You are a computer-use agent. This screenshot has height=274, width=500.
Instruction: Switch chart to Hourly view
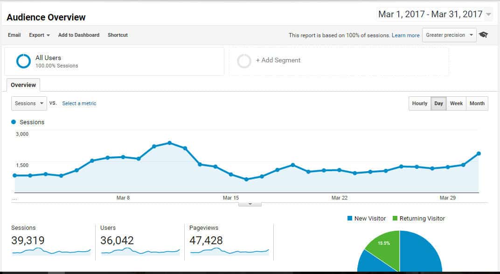420,103
